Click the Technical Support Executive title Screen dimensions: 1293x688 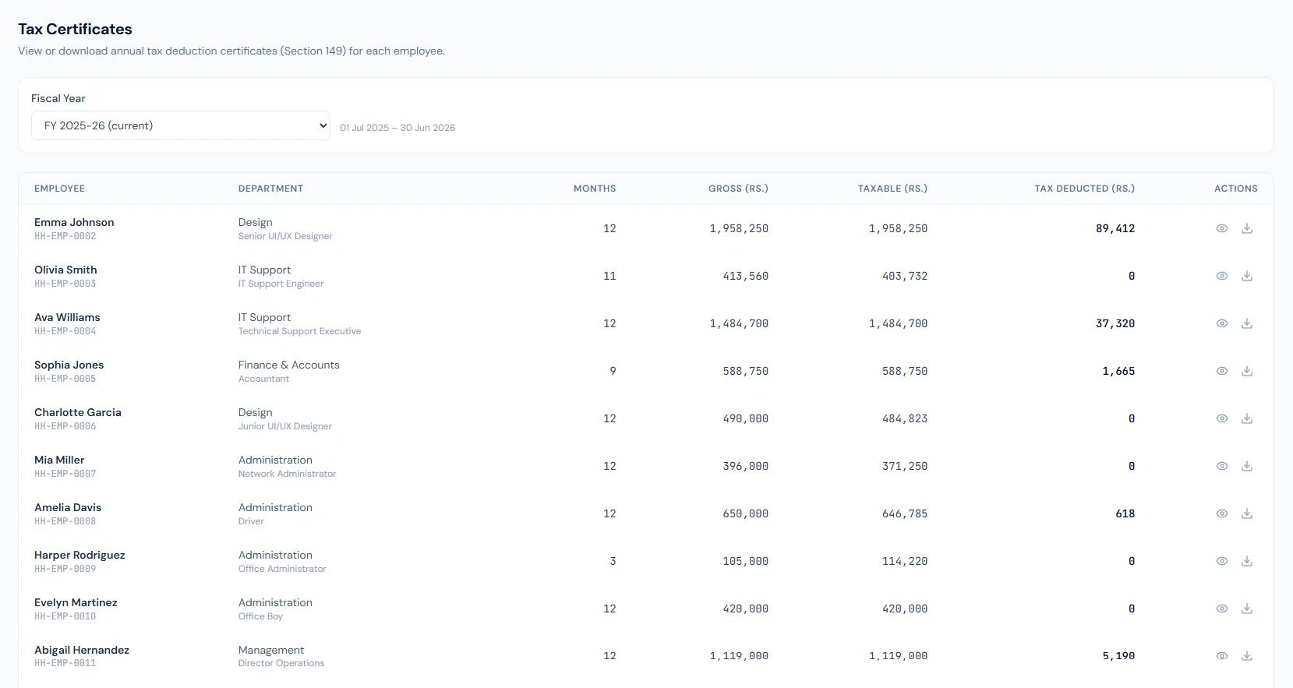(300, 331)
